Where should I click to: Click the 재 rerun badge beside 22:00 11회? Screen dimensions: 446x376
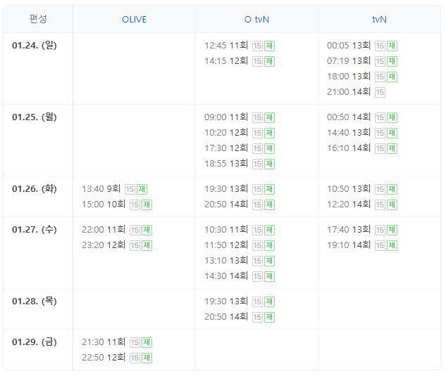point(147,230)
